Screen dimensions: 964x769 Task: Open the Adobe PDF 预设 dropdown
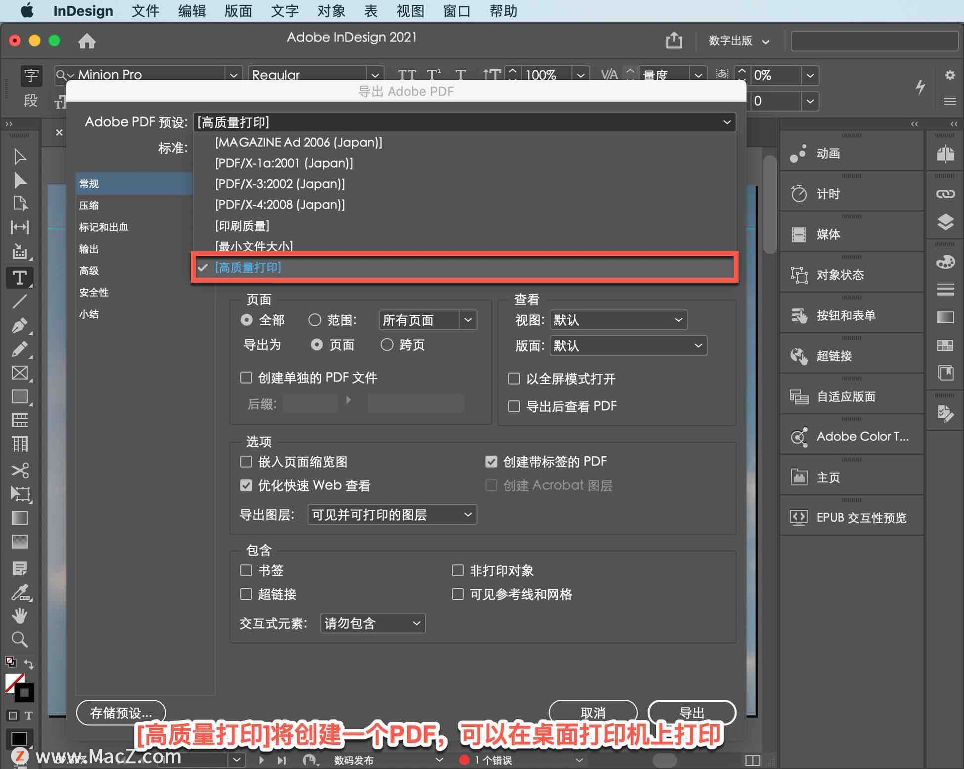click(x=464, y=122)
